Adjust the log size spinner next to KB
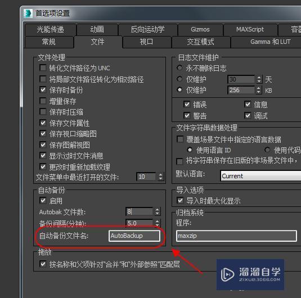The width and height of the screenshot is (301, 298). click(259, 90)
